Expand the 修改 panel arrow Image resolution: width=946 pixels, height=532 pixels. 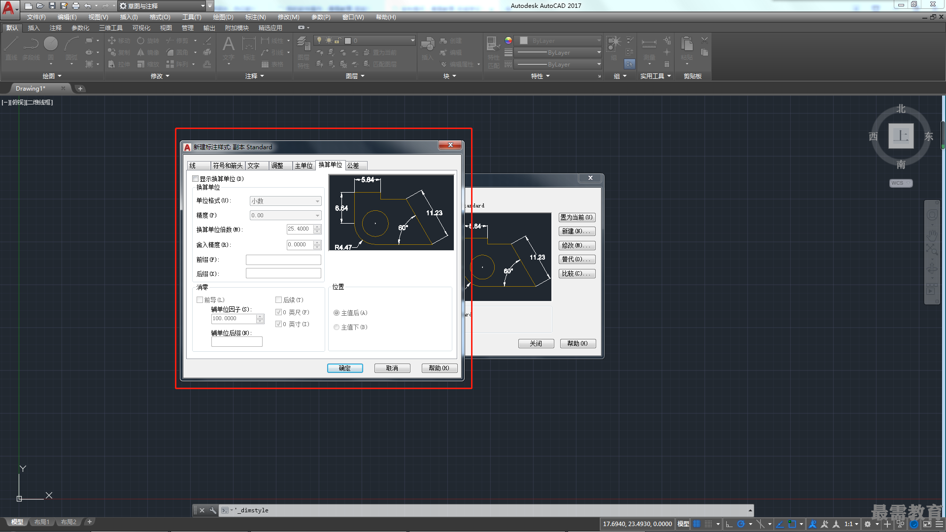[x=168, y=76]
